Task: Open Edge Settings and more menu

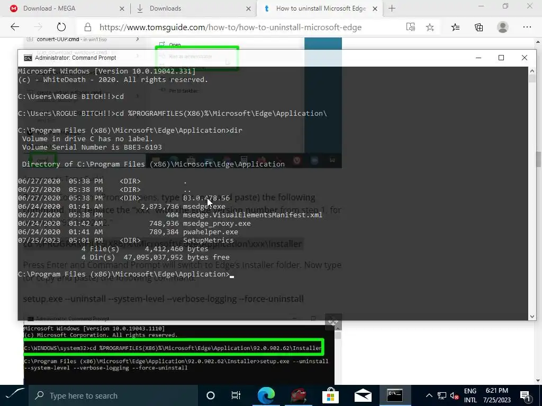Action: (527, 27)
